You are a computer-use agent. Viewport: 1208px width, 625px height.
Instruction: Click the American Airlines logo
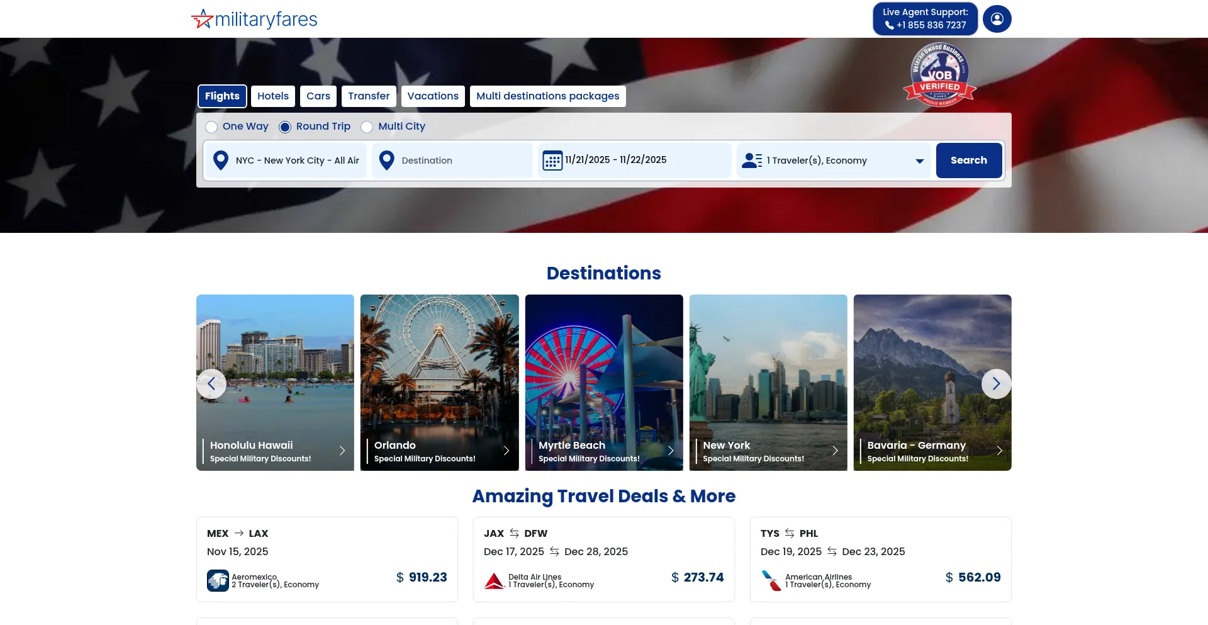click(771, 580)
